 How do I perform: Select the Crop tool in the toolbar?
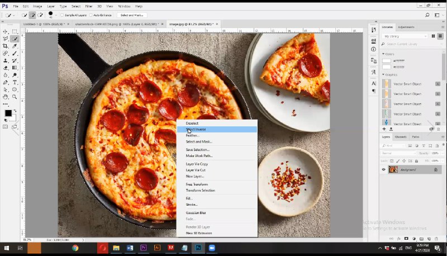pos(6,46)
